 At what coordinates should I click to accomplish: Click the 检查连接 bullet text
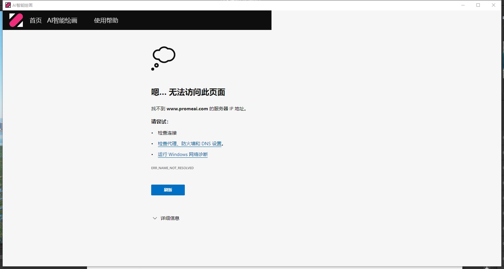click(167, 133)
